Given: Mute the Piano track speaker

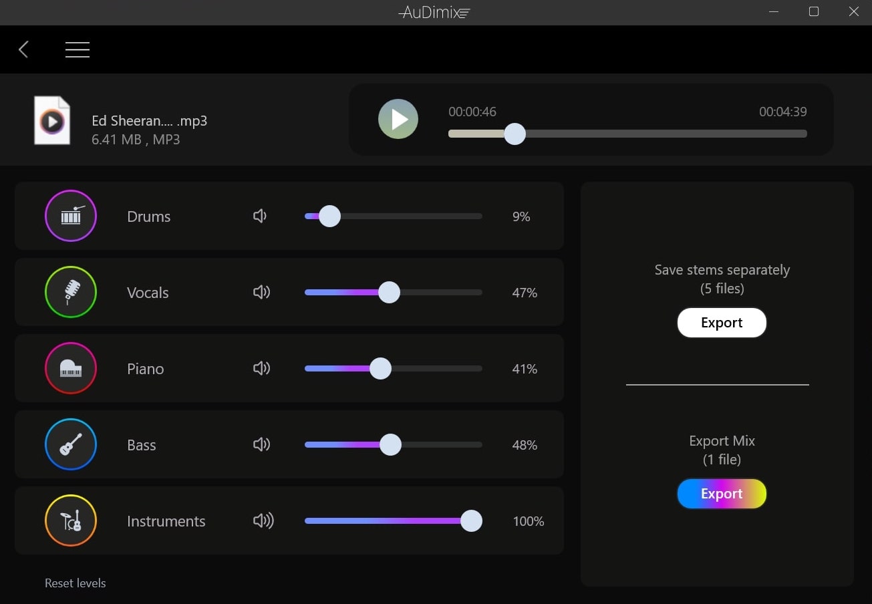Looking at the screenshot, I should click(x=261, y=368).
